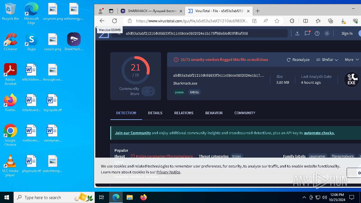Open the Favorites list icon
Viewport: 361px width, 203px height.
318,21
